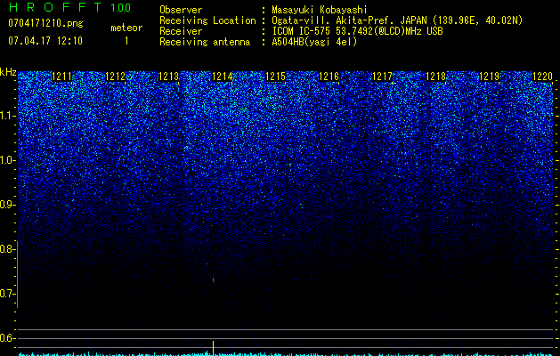Click the Observer label
This screenshot has width=560, height=356.
(181, 10)
